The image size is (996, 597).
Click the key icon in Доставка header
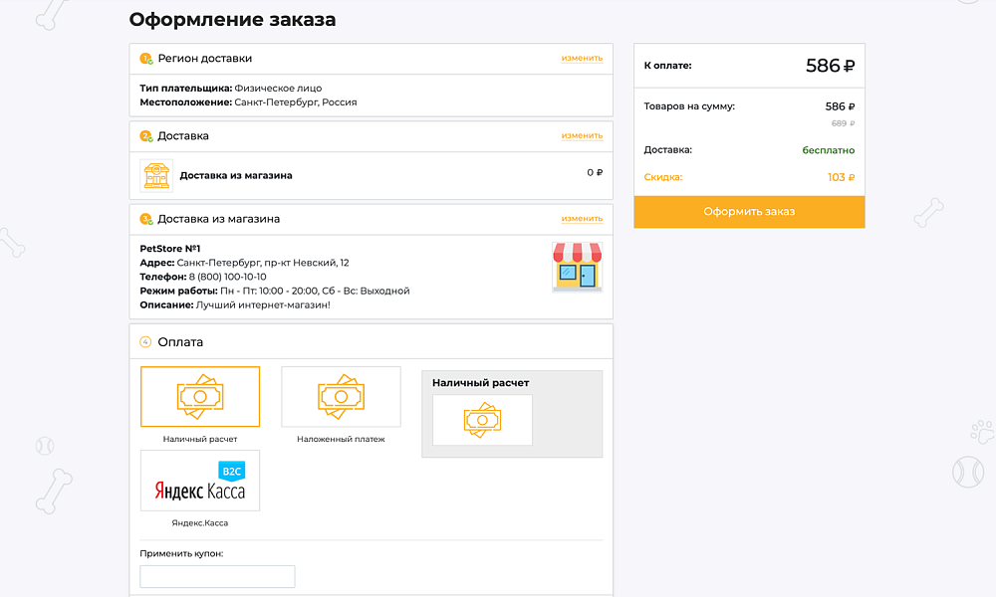point(143,136)
